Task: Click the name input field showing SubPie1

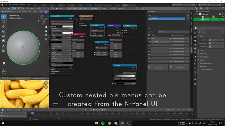Action: pos(174,32)
